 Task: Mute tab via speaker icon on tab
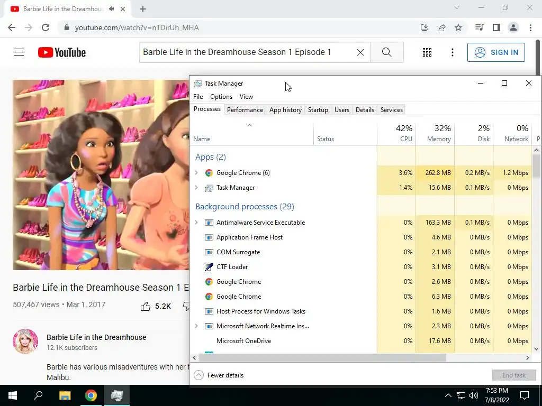(x=111, y=9)
